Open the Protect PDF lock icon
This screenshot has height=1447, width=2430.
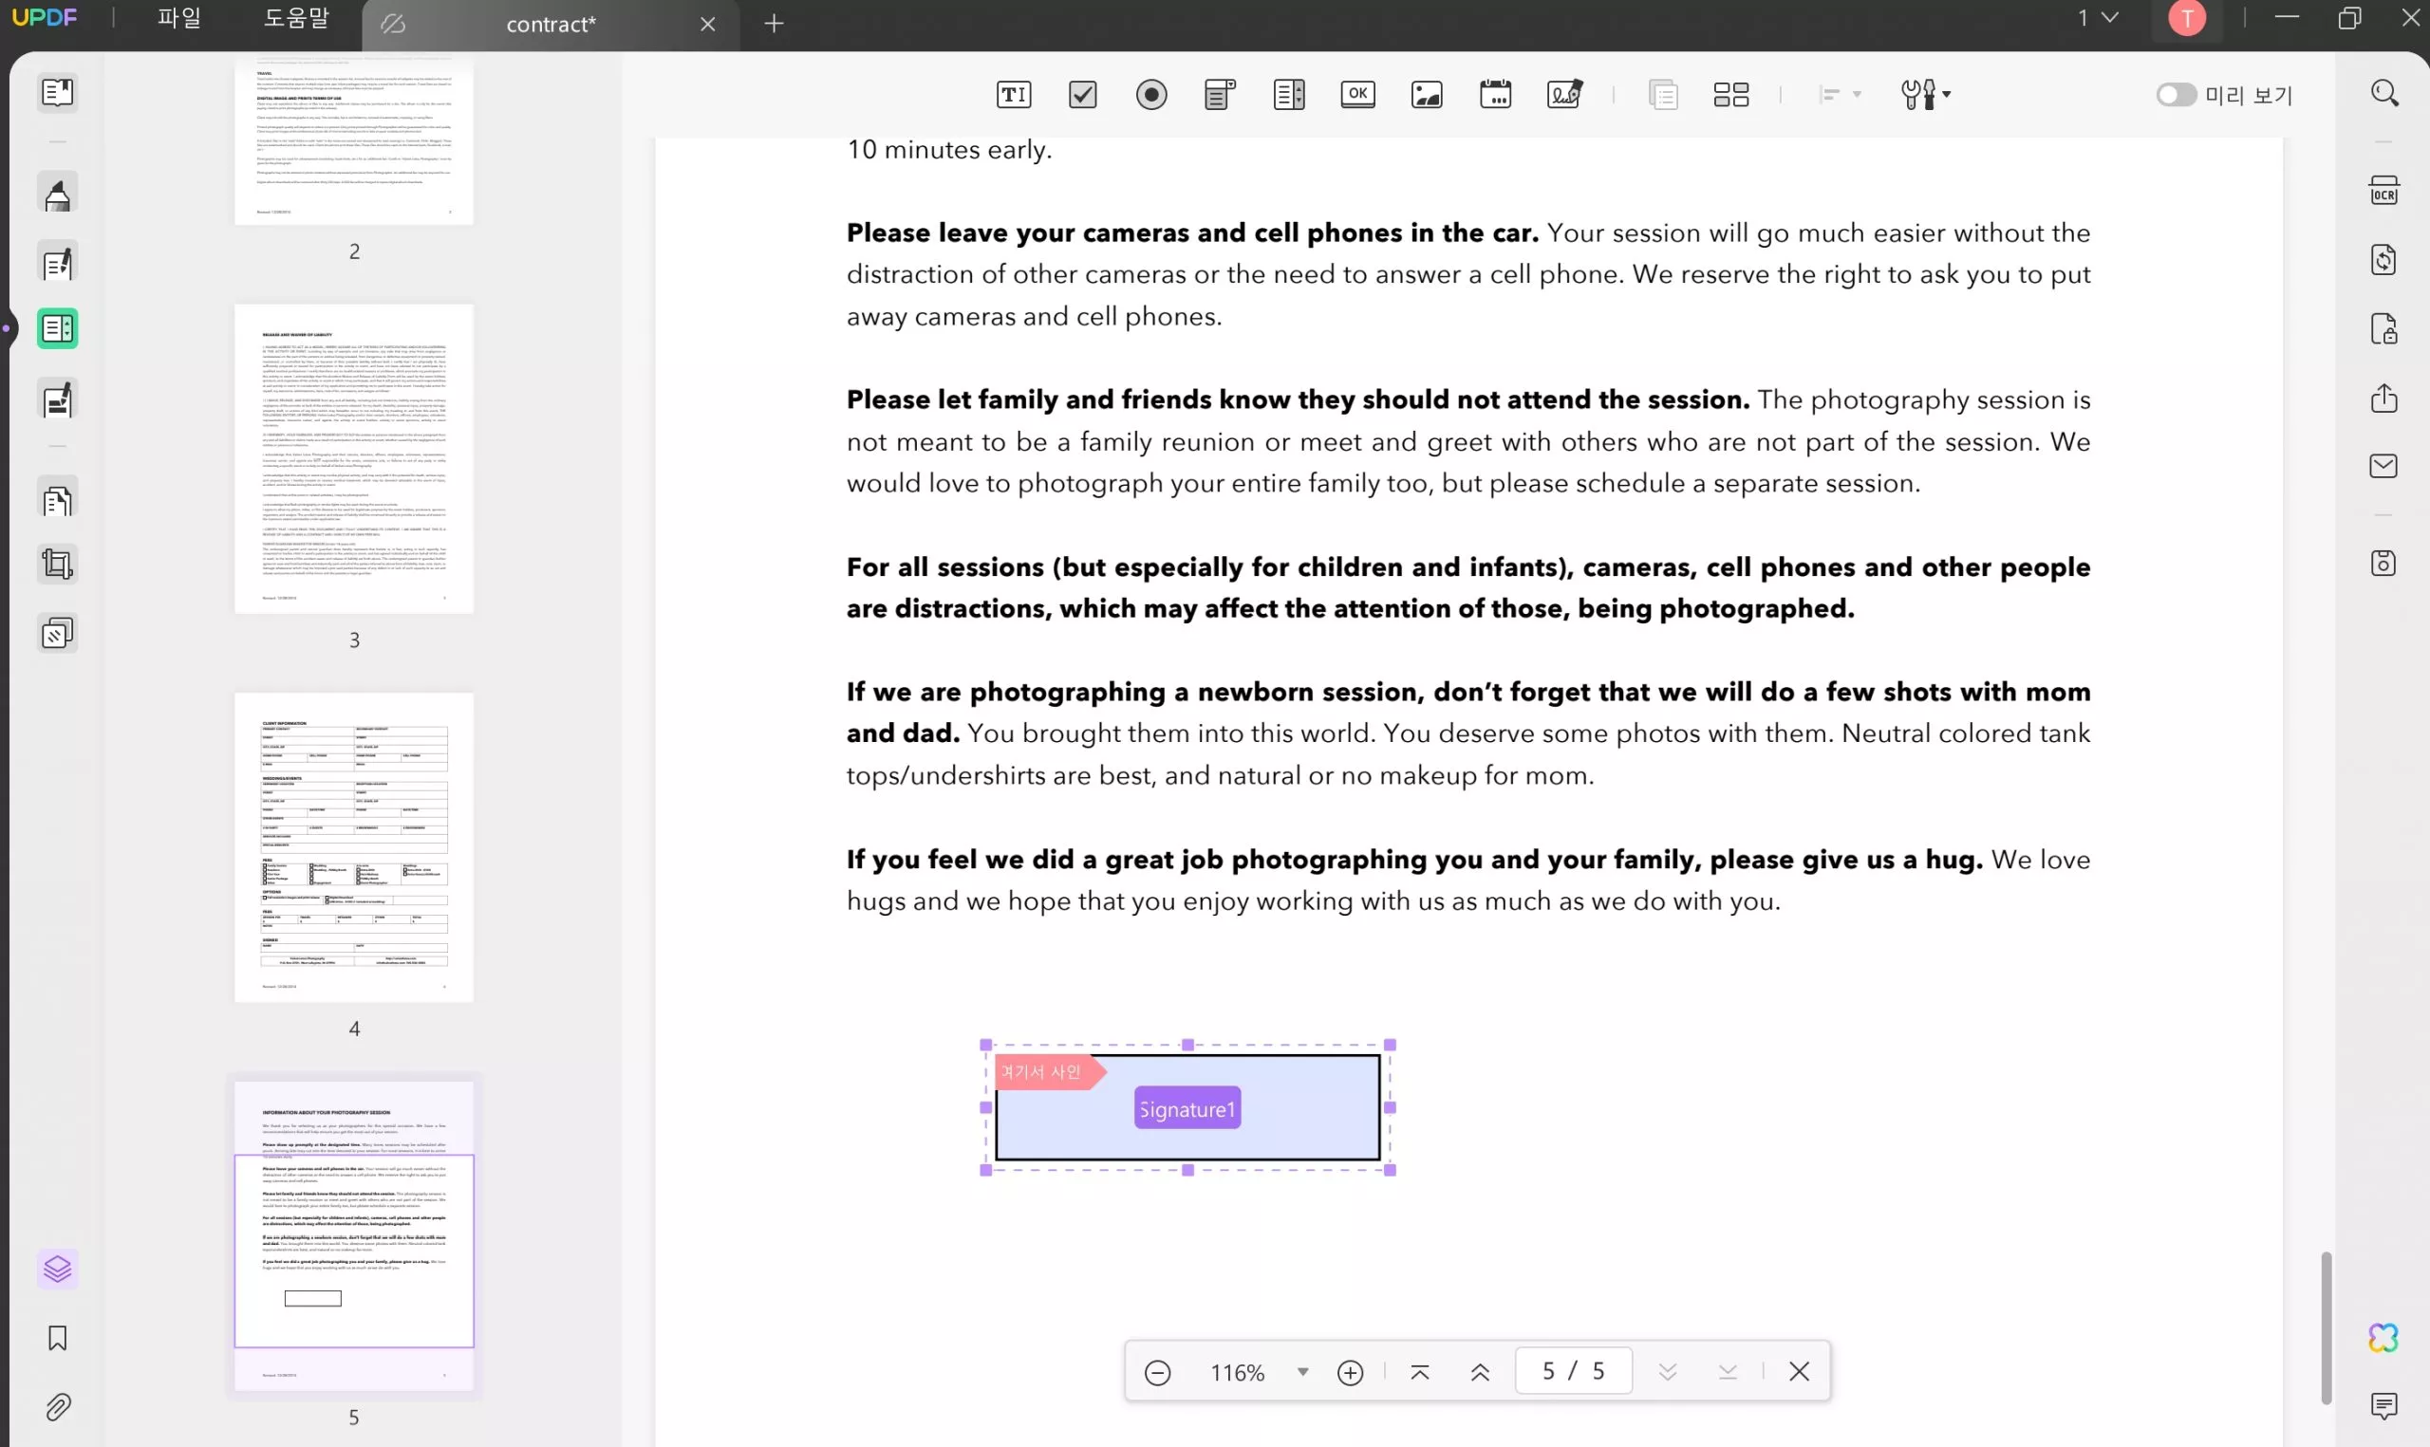click(2384, 328)
